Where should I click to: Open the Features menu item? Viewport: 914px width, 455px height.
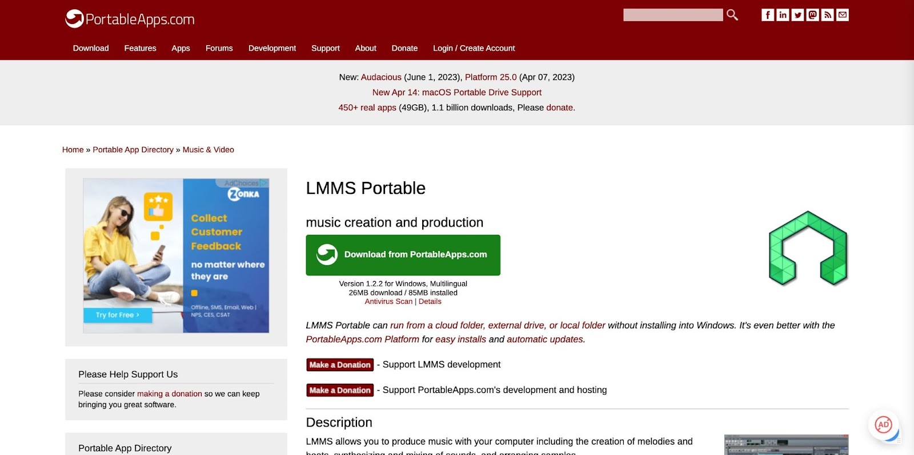pyautogui.click(x=140, y=48)
